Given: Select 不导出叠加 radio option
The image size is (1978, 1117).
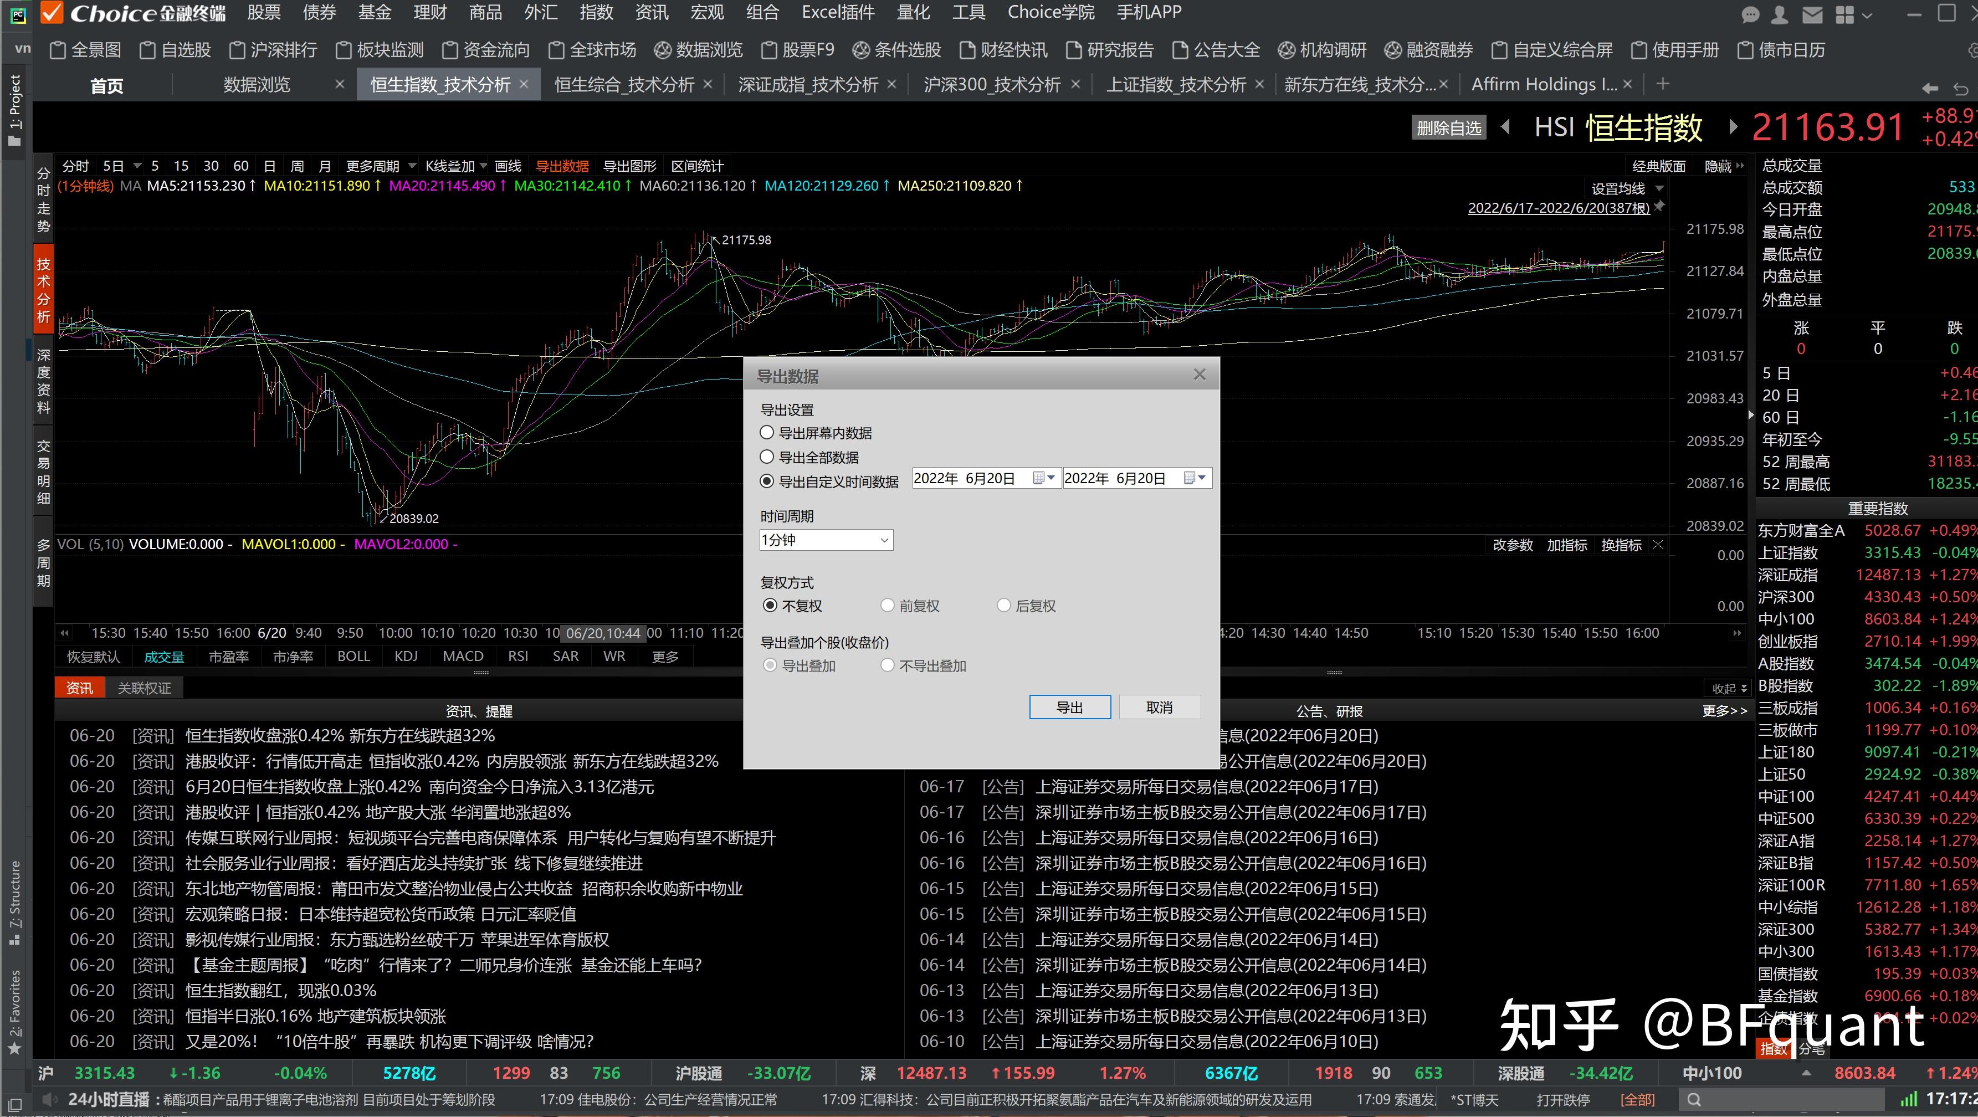Looking at the screenshot, I should click(923, 665).
